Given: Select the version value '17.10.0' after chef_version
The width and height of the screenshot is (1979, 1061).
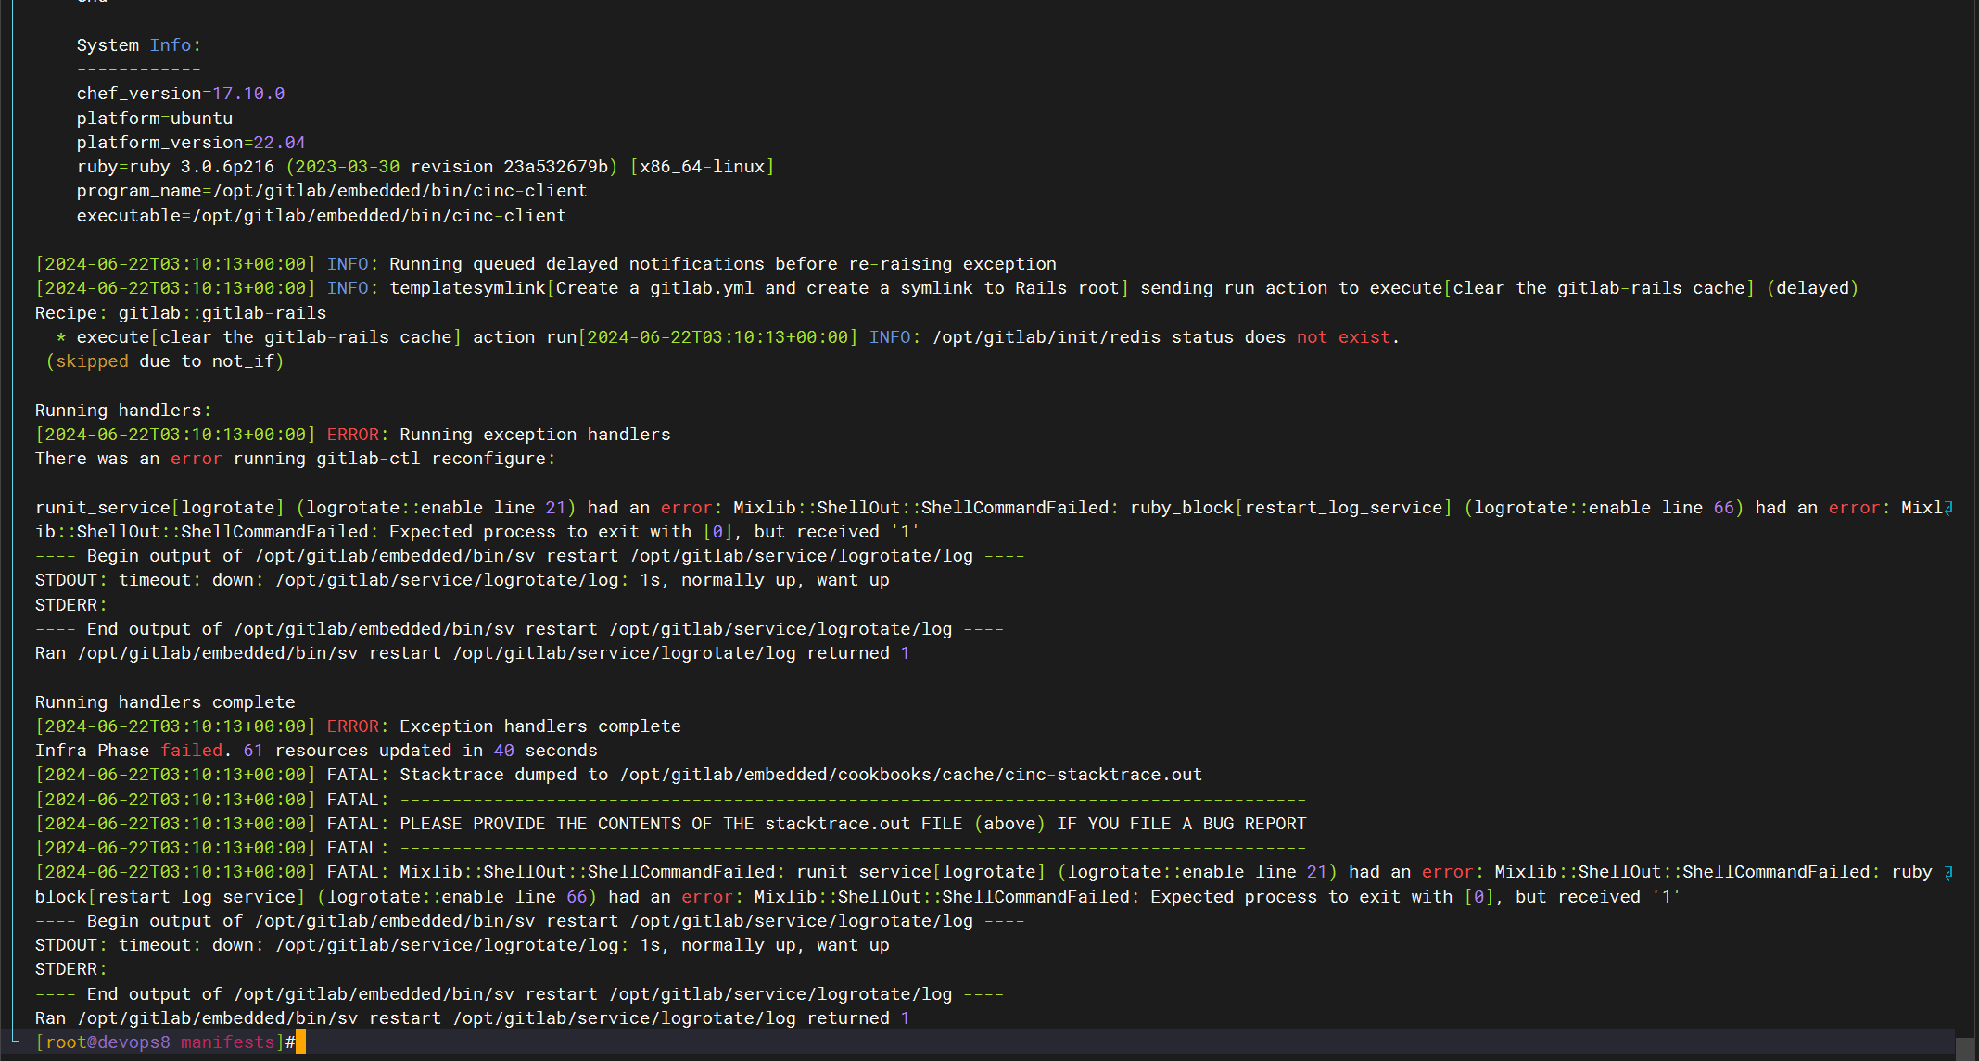Looking at the screenshot, I should point(248,94).
